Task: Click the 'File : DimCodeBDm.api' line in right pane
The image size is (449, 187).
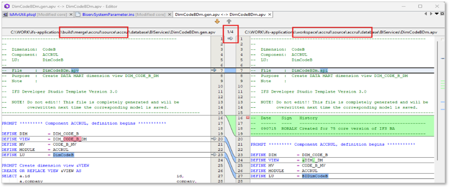Action: 289,71
